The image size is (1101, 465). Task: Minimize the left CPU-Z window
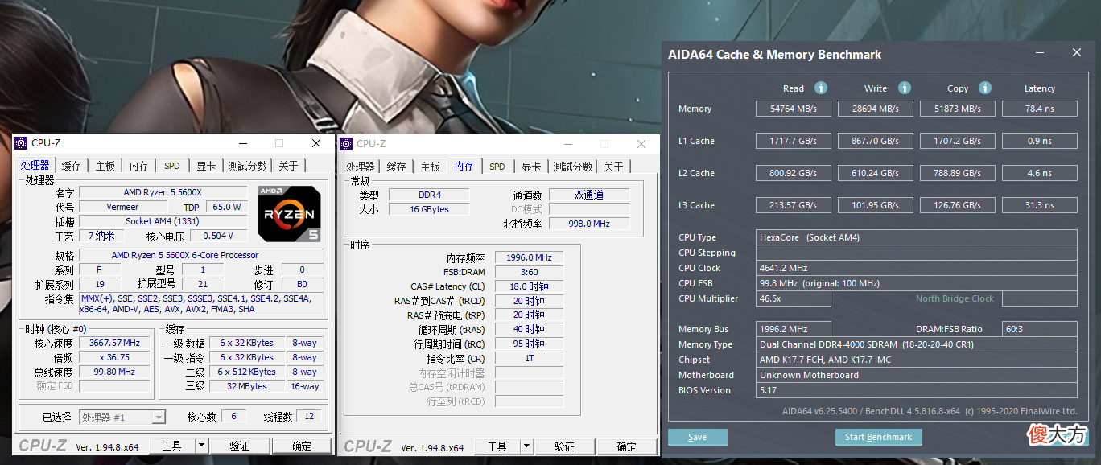[x=244, y=143]
